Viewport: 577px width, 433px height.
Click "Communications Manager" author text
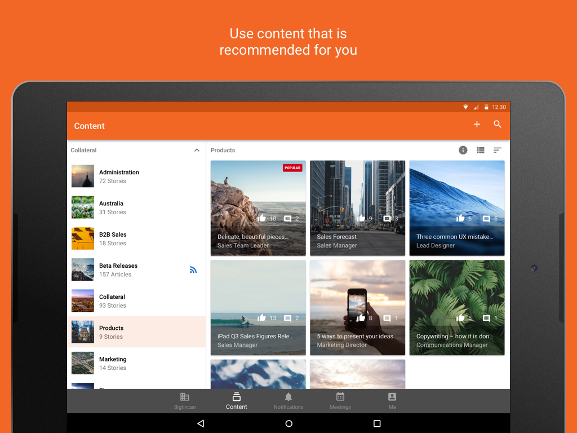[452, 345]
